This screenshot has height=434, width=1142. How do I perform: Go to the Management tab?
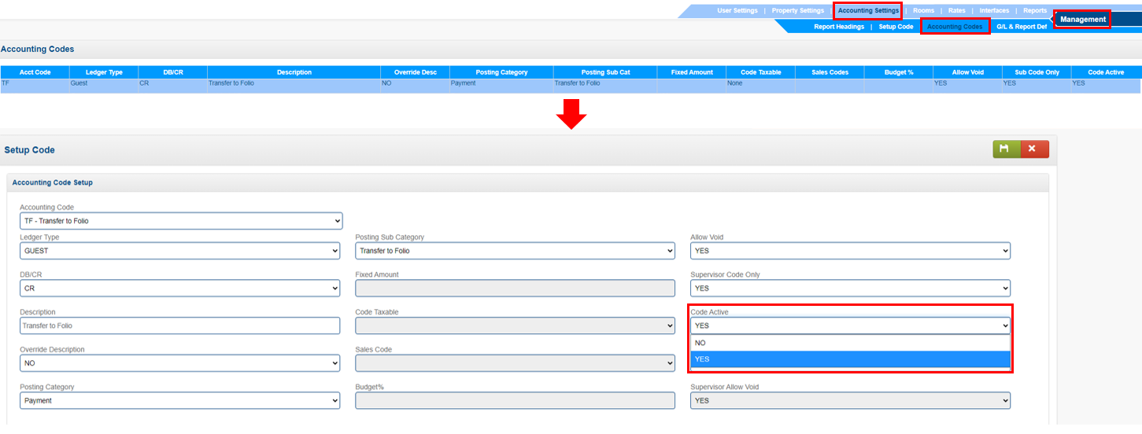(x=1082, y=20)
